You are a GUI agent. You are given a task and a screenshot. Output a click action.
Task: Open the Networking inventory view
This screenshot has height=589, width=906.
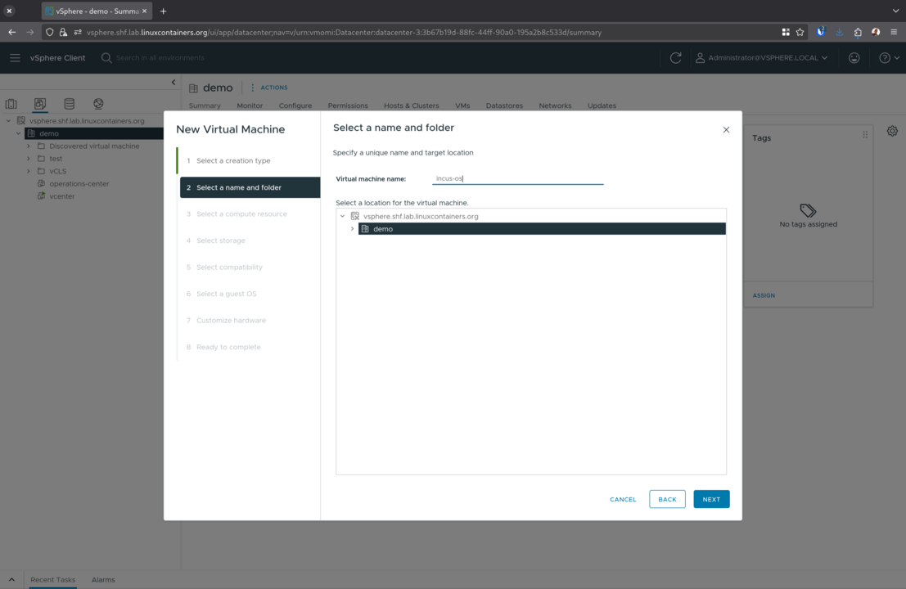point(97,103)
